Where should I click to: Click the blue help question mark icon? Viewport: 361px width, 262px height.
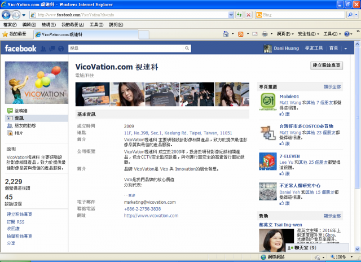[x=347, y=34]
